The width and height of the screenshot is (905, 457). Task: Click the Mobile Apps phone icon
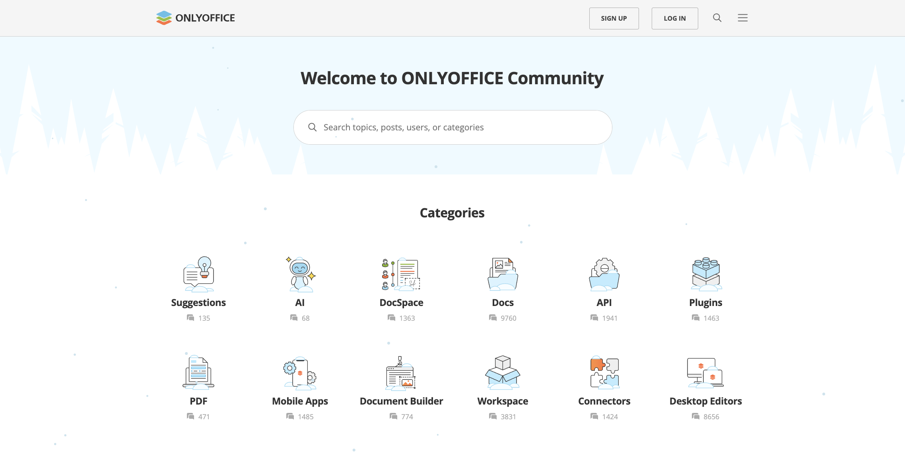click(x=300, y=373)
